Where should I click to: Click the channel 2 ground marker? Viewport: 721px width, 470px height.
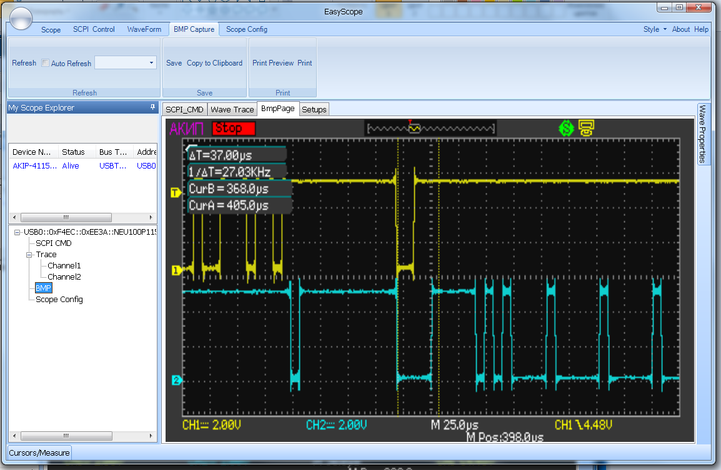[x=176, y=380]
